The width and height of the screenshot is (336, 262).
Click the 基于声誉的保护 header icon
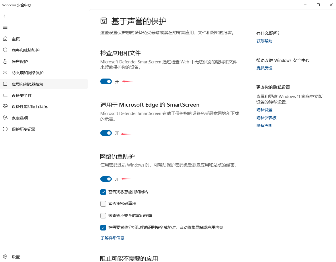click(104, 21)
